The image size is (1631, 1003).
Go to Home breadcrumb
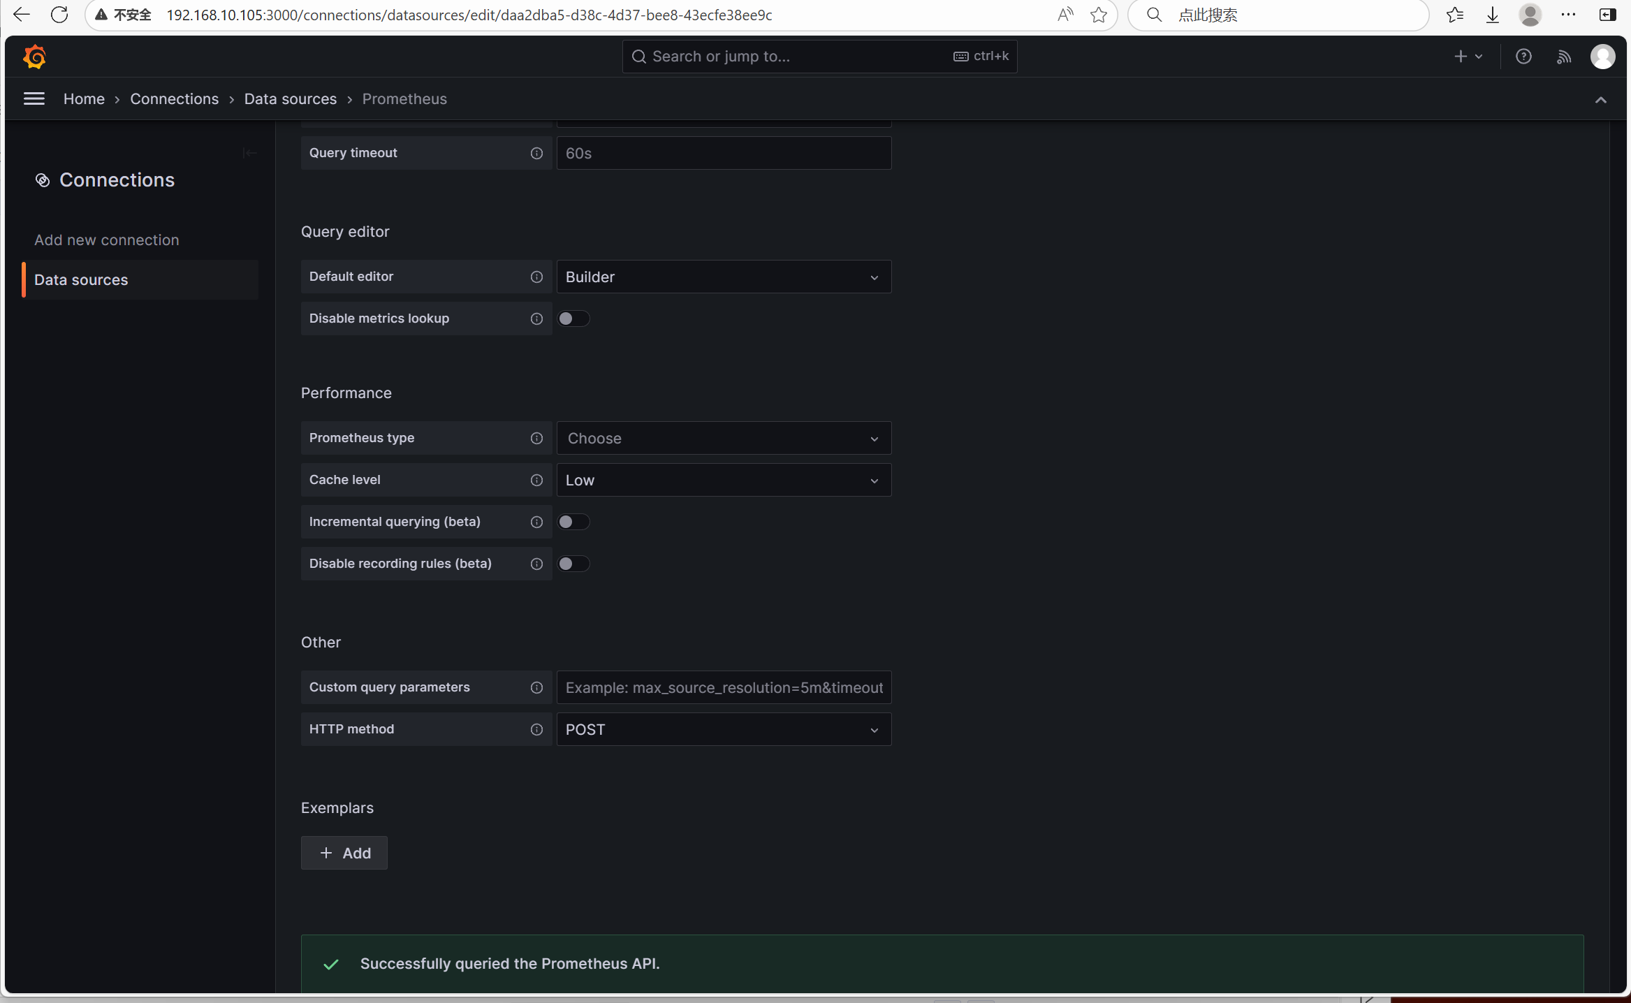point(84,99)
